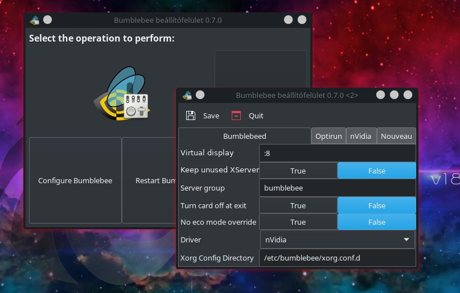This screenshot has width=460, height=293.
Task: Set Turn card off at exit to True
Action: click(x=298, y=205)
